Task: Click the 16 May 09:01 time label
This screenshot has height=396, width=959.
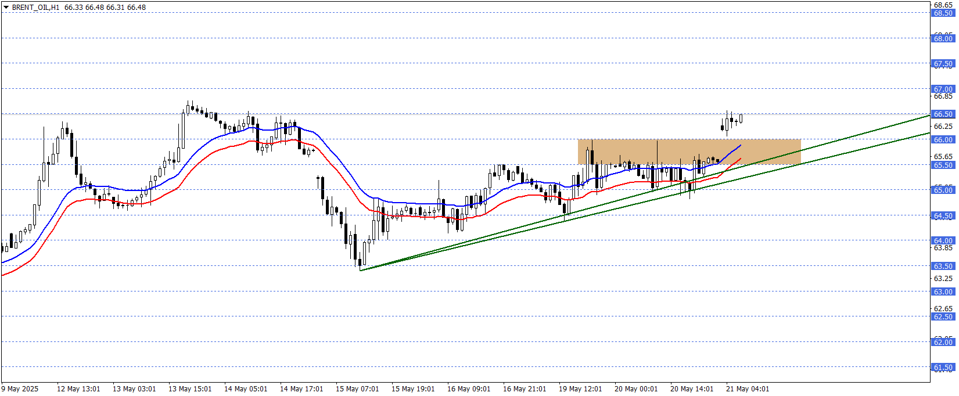Action: [469, 389]
